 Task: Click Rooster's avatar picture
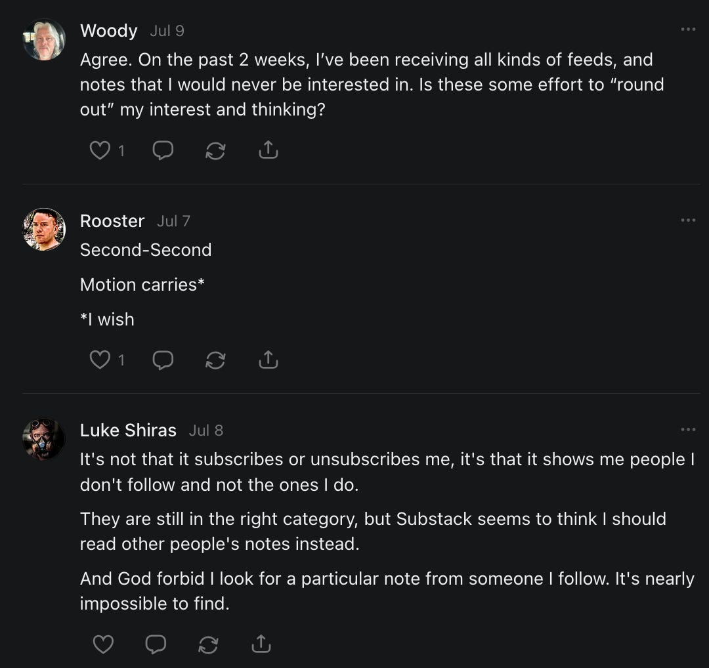click(x=44, y=230)
